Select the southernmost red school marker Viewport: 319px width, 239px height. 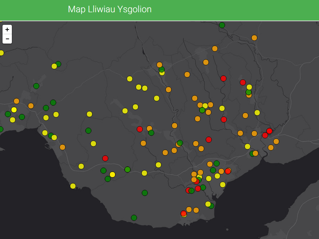184,213
